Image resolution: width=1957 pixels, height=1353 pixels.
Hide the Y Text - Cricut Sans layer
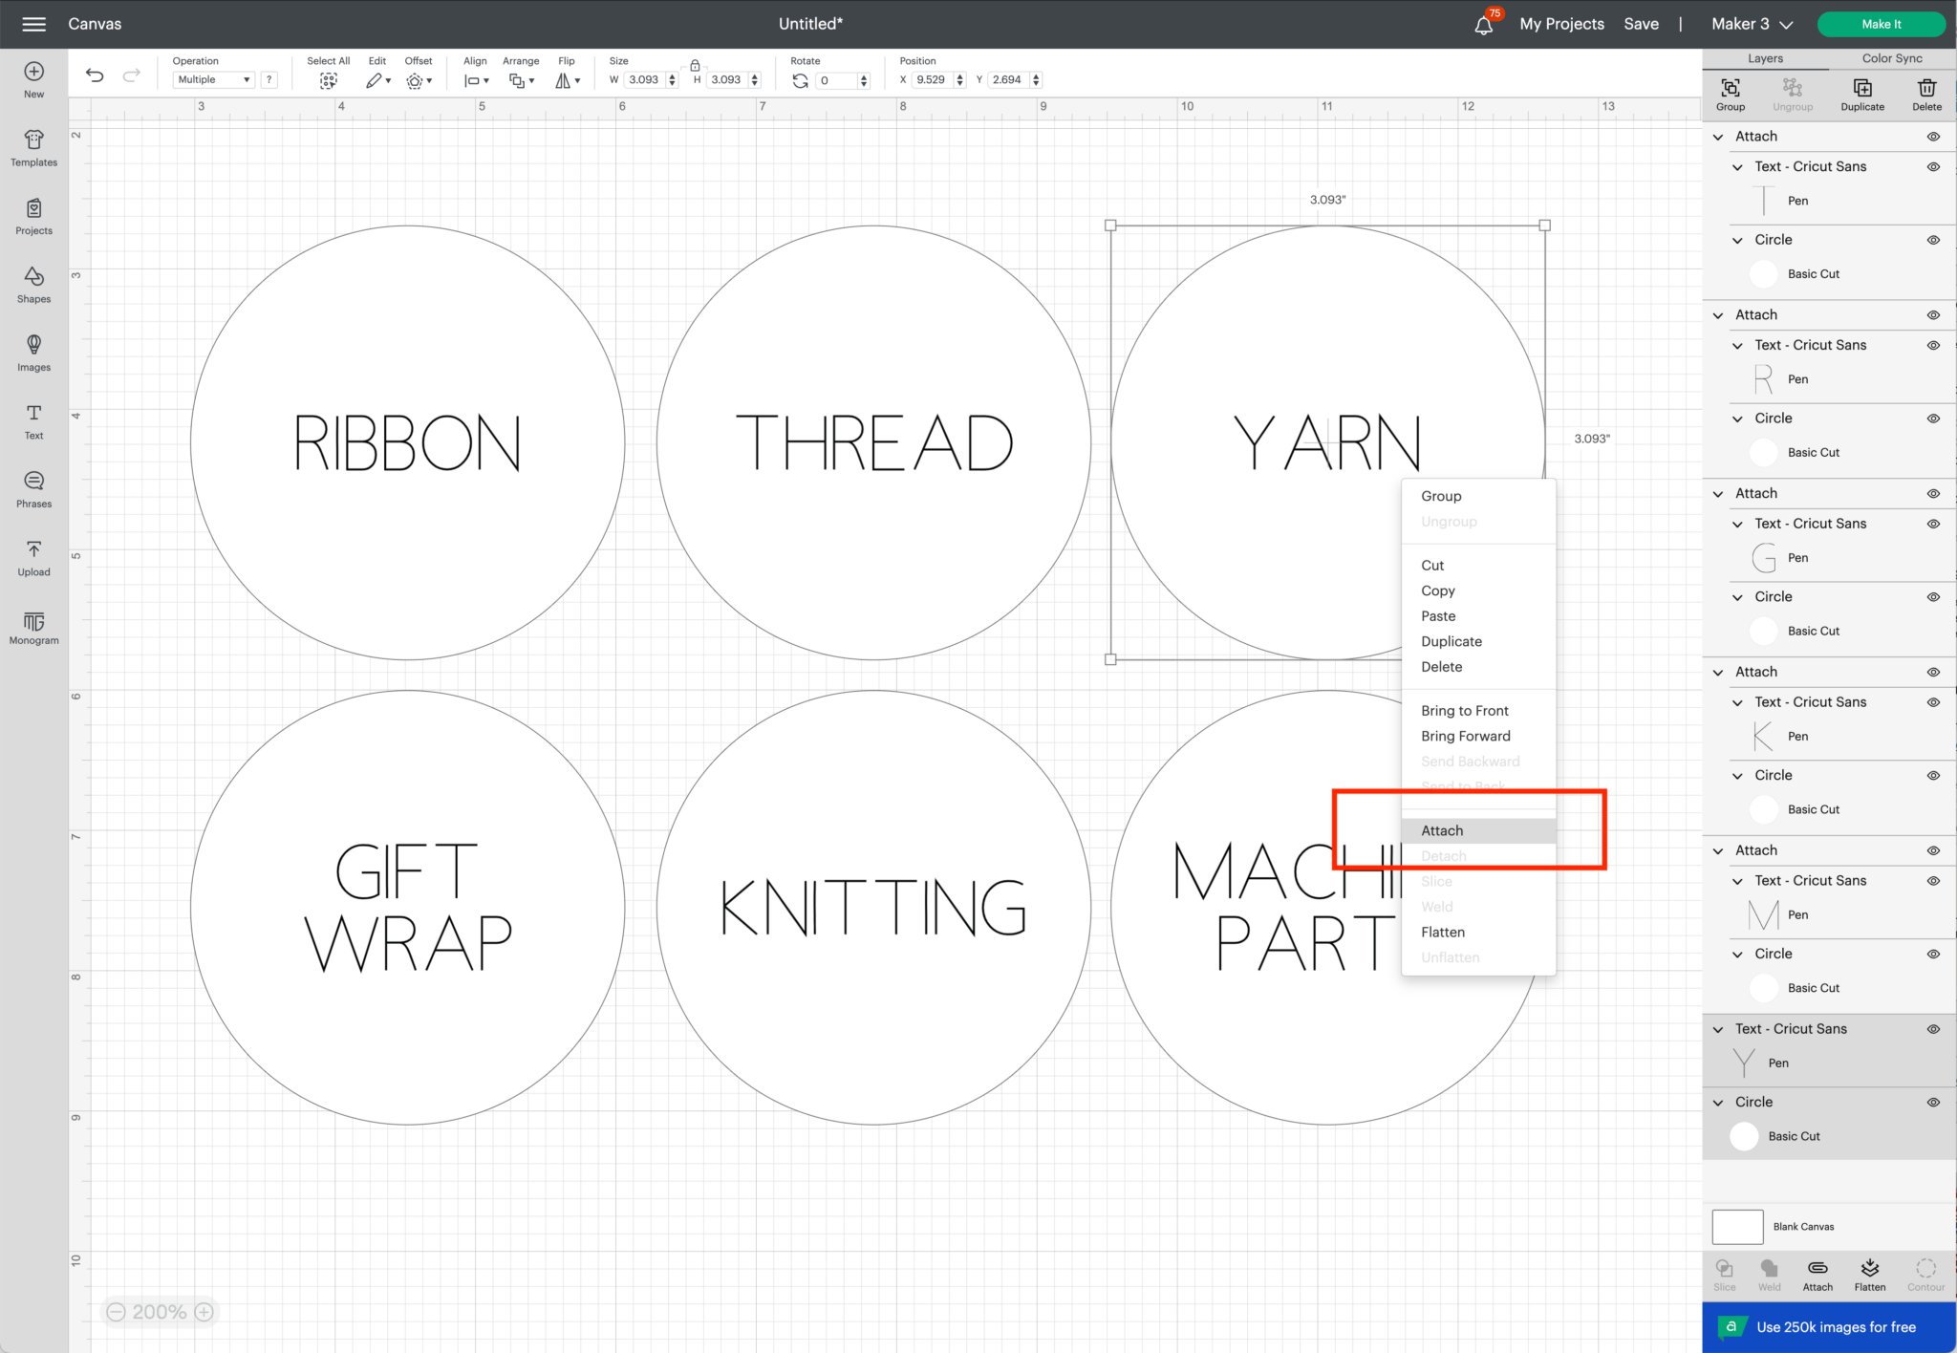point(1932,1029)
